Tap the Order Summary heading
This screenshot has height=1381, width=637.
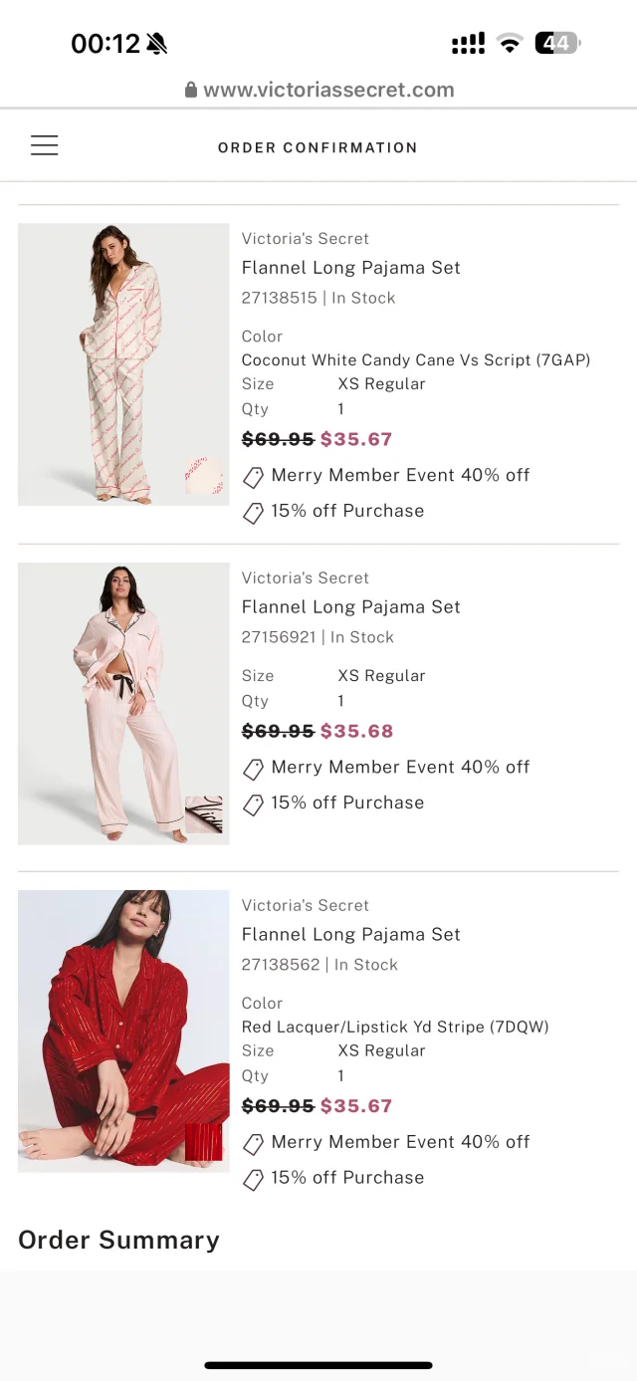click(118, 1240)
